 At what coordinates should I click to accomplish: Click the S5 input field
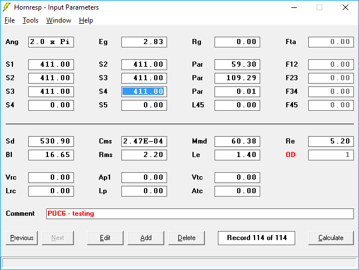[145, 105]
